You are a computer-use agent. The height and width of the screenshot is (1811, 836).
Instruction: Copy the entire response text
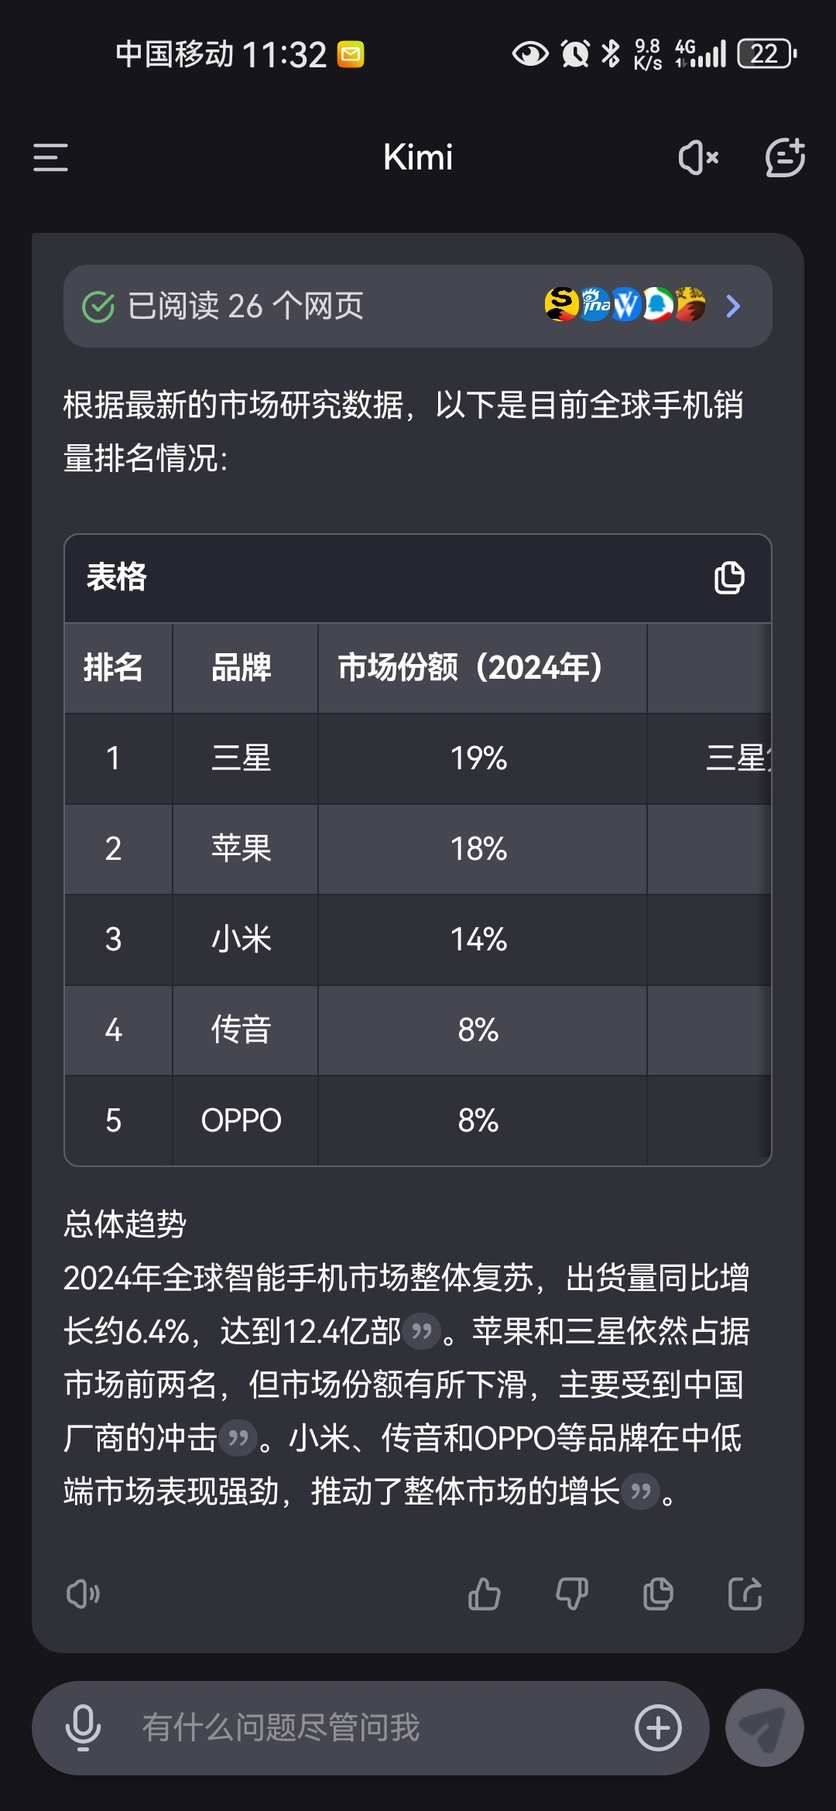(659, 1594)
